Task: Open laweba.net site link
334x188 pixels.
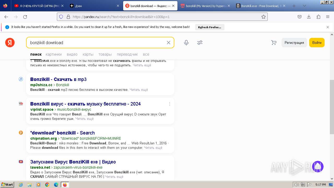Action: tap(40, 167)
